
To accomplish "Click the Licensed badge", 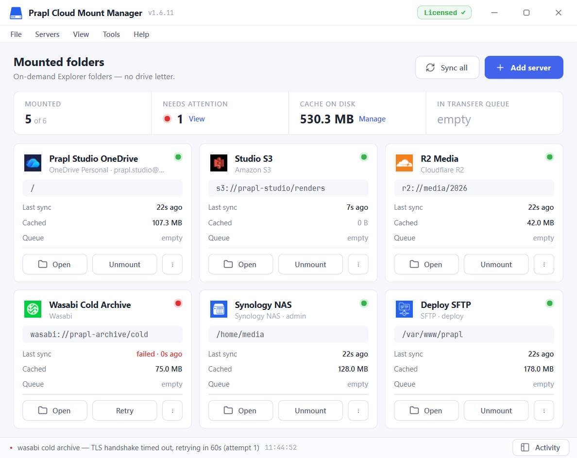I will coord(444,13).
